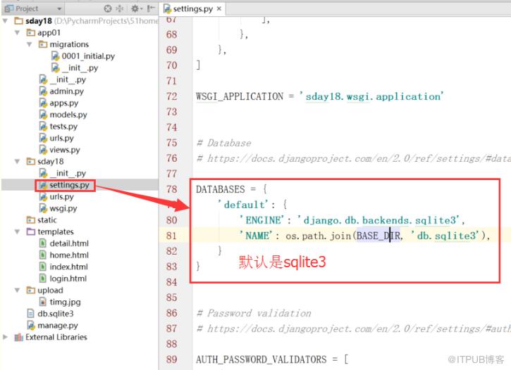Click the scroll from source target icon

pyautogui.click(x=108, y=8)
